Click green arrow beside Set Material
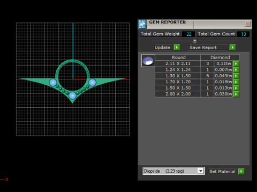Screen dimensions: 257x192 coord(241,171)
